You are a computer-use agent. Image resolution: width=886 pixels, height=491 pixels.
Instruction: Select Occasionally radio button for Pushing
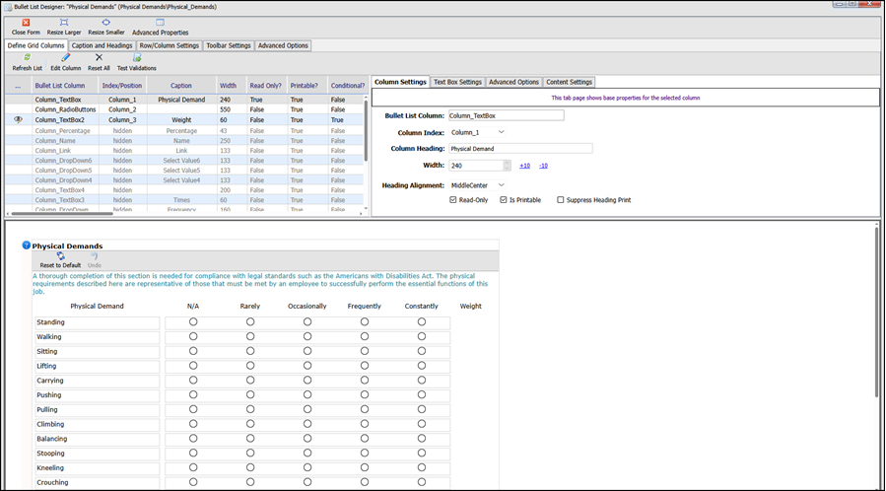coord(307,395)
